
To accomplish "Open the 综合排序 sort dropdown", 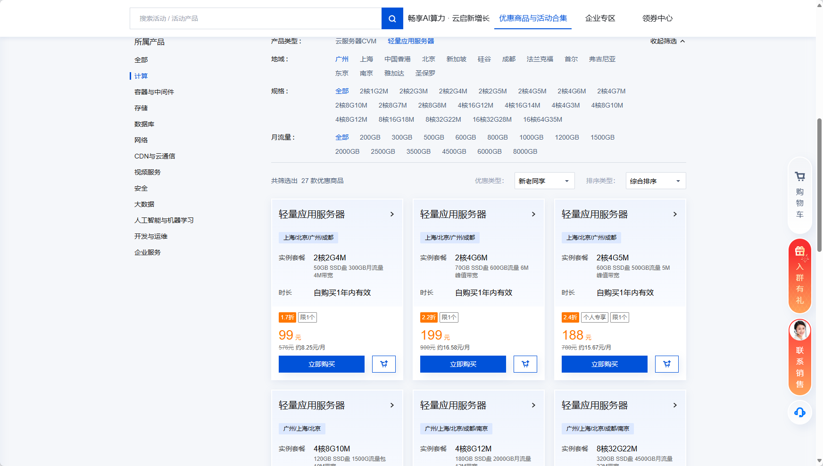I will click(x=655, y=181).
